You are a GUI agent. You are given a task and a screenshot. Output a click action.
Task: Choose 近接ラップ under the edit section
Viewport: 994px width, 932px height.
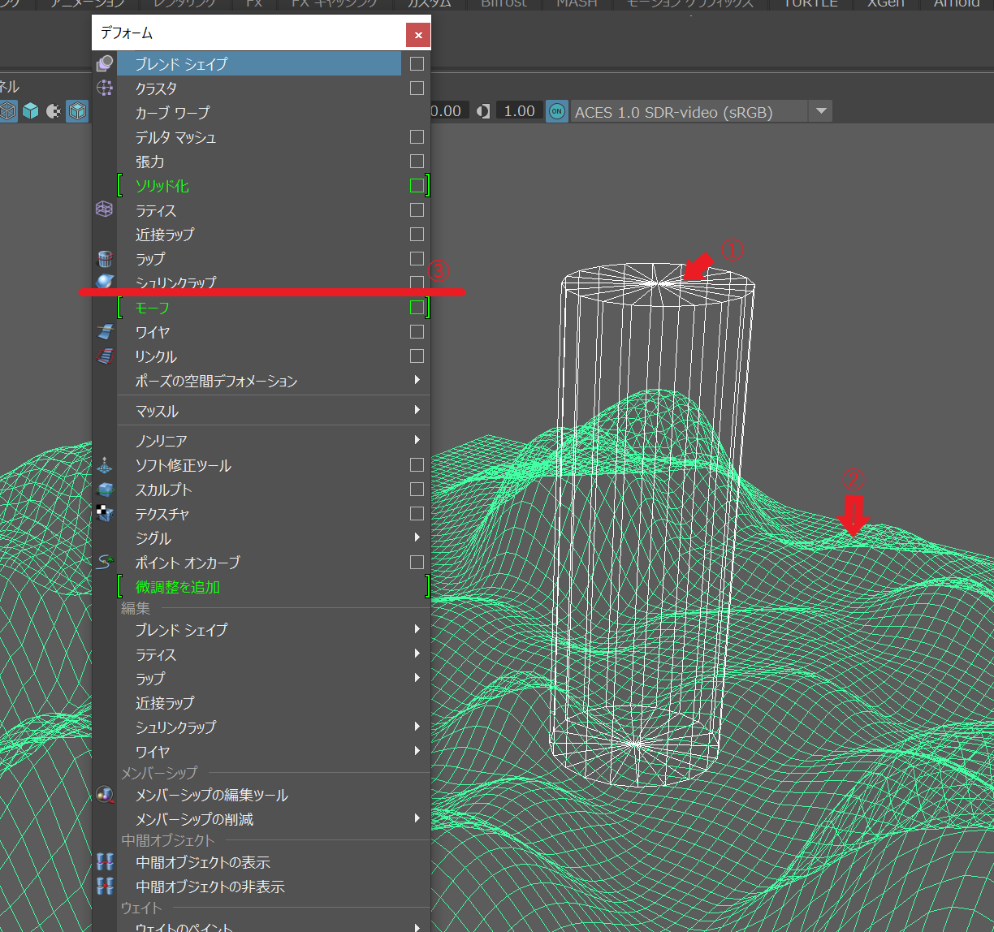pyautogui.click(x=165, y=703)
